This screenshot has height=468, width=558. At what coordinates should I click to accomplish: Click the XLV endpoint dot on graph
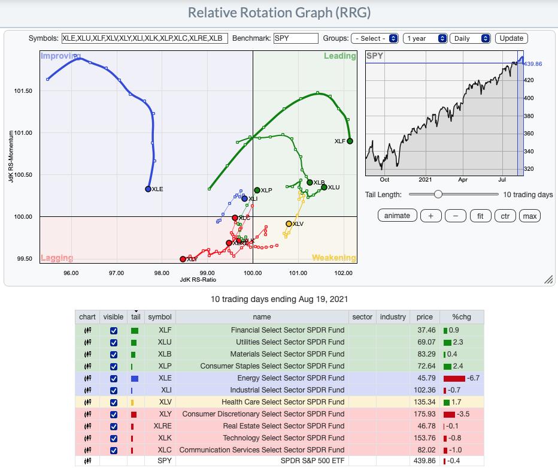[289, 224]
